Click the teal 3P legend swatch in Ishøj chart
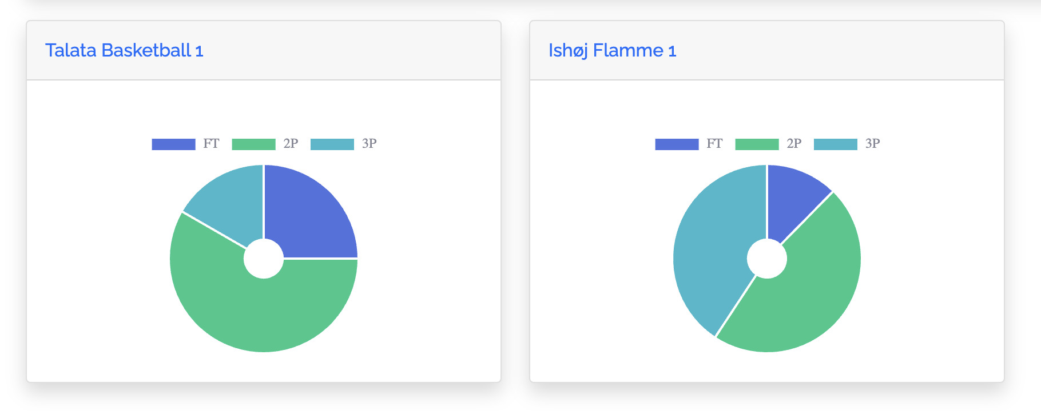 [x=836, y=144]
